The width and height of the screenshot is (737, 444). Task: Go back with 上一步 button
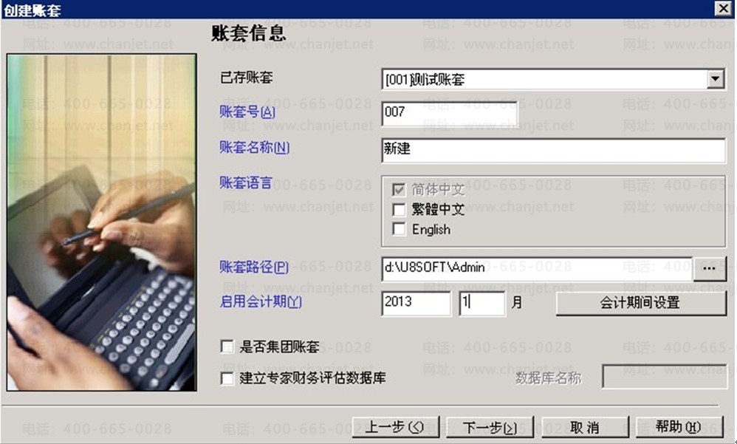pos(396,427)
